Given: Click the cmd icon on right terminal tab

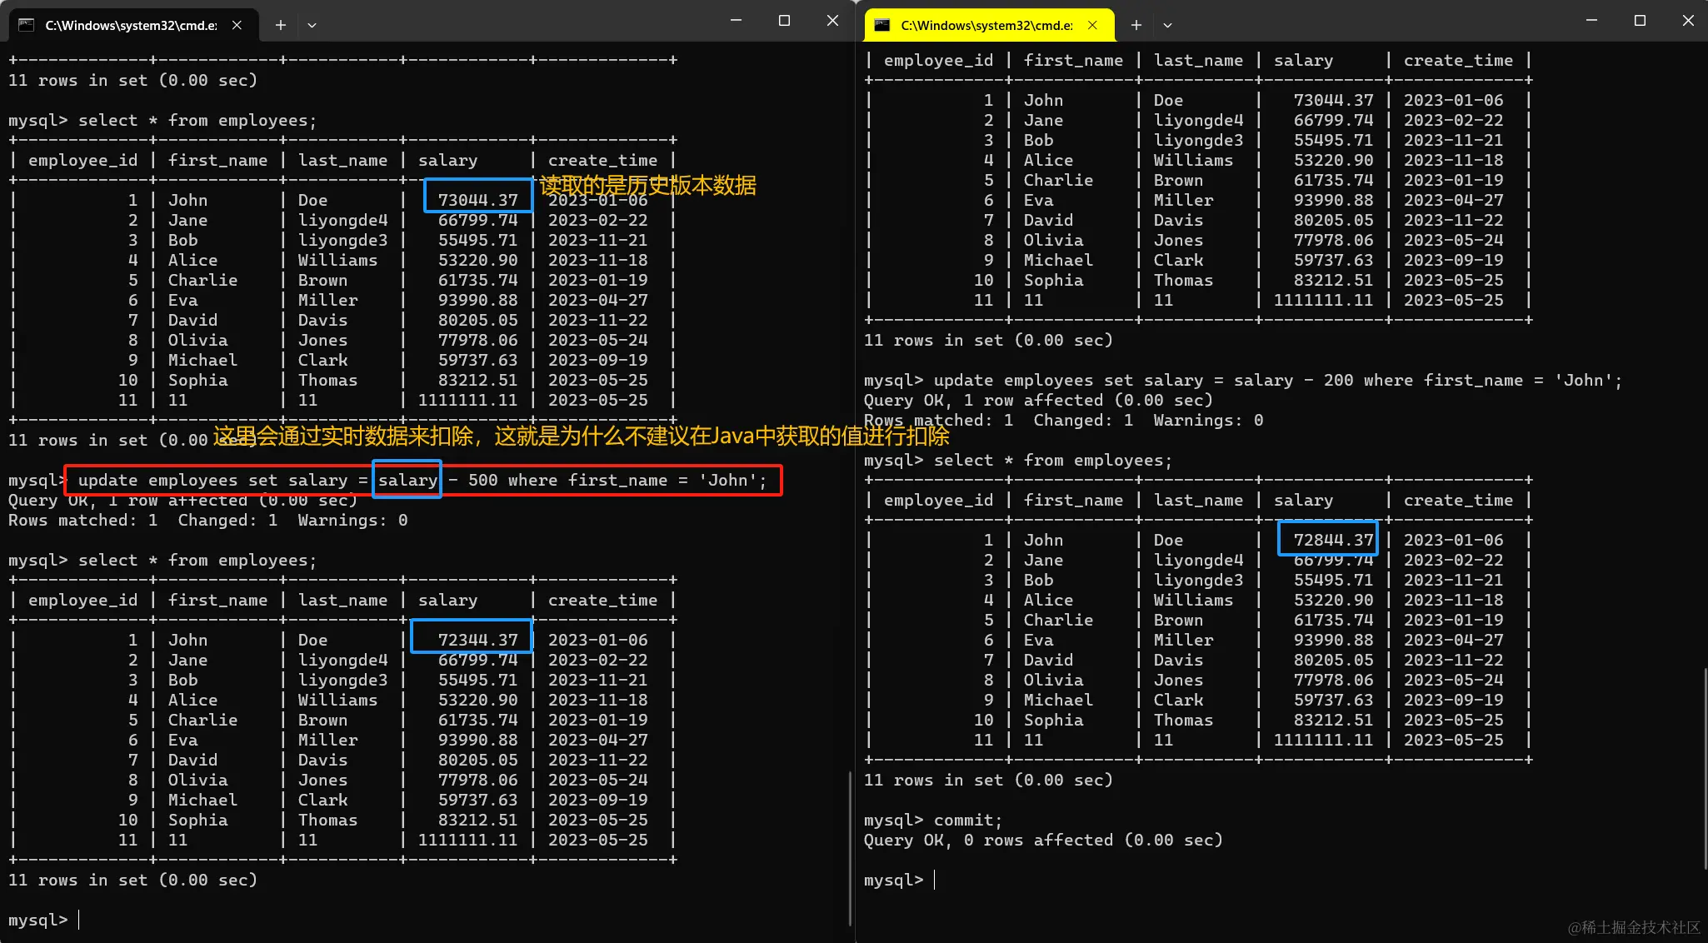Looking at the screenshot, I should point(881,25).
